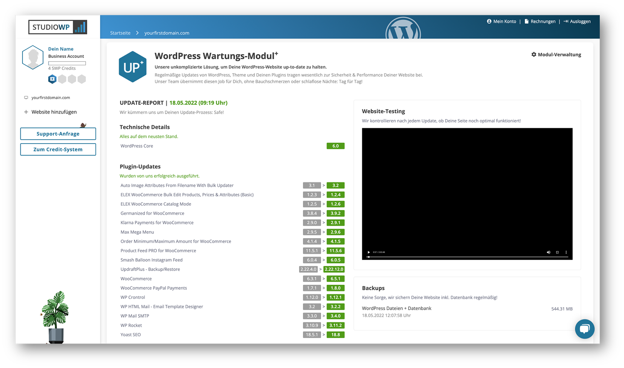Image resolution: width=624 pixels, height=368 pixels.
Task: Choose Ausloggen from the top navigation
Action: click(580, 21)
